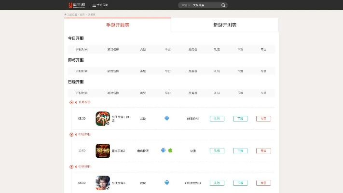Click 专区 button for 剑侠世界3
Screen dimensions: 343x193
point(263,183)
